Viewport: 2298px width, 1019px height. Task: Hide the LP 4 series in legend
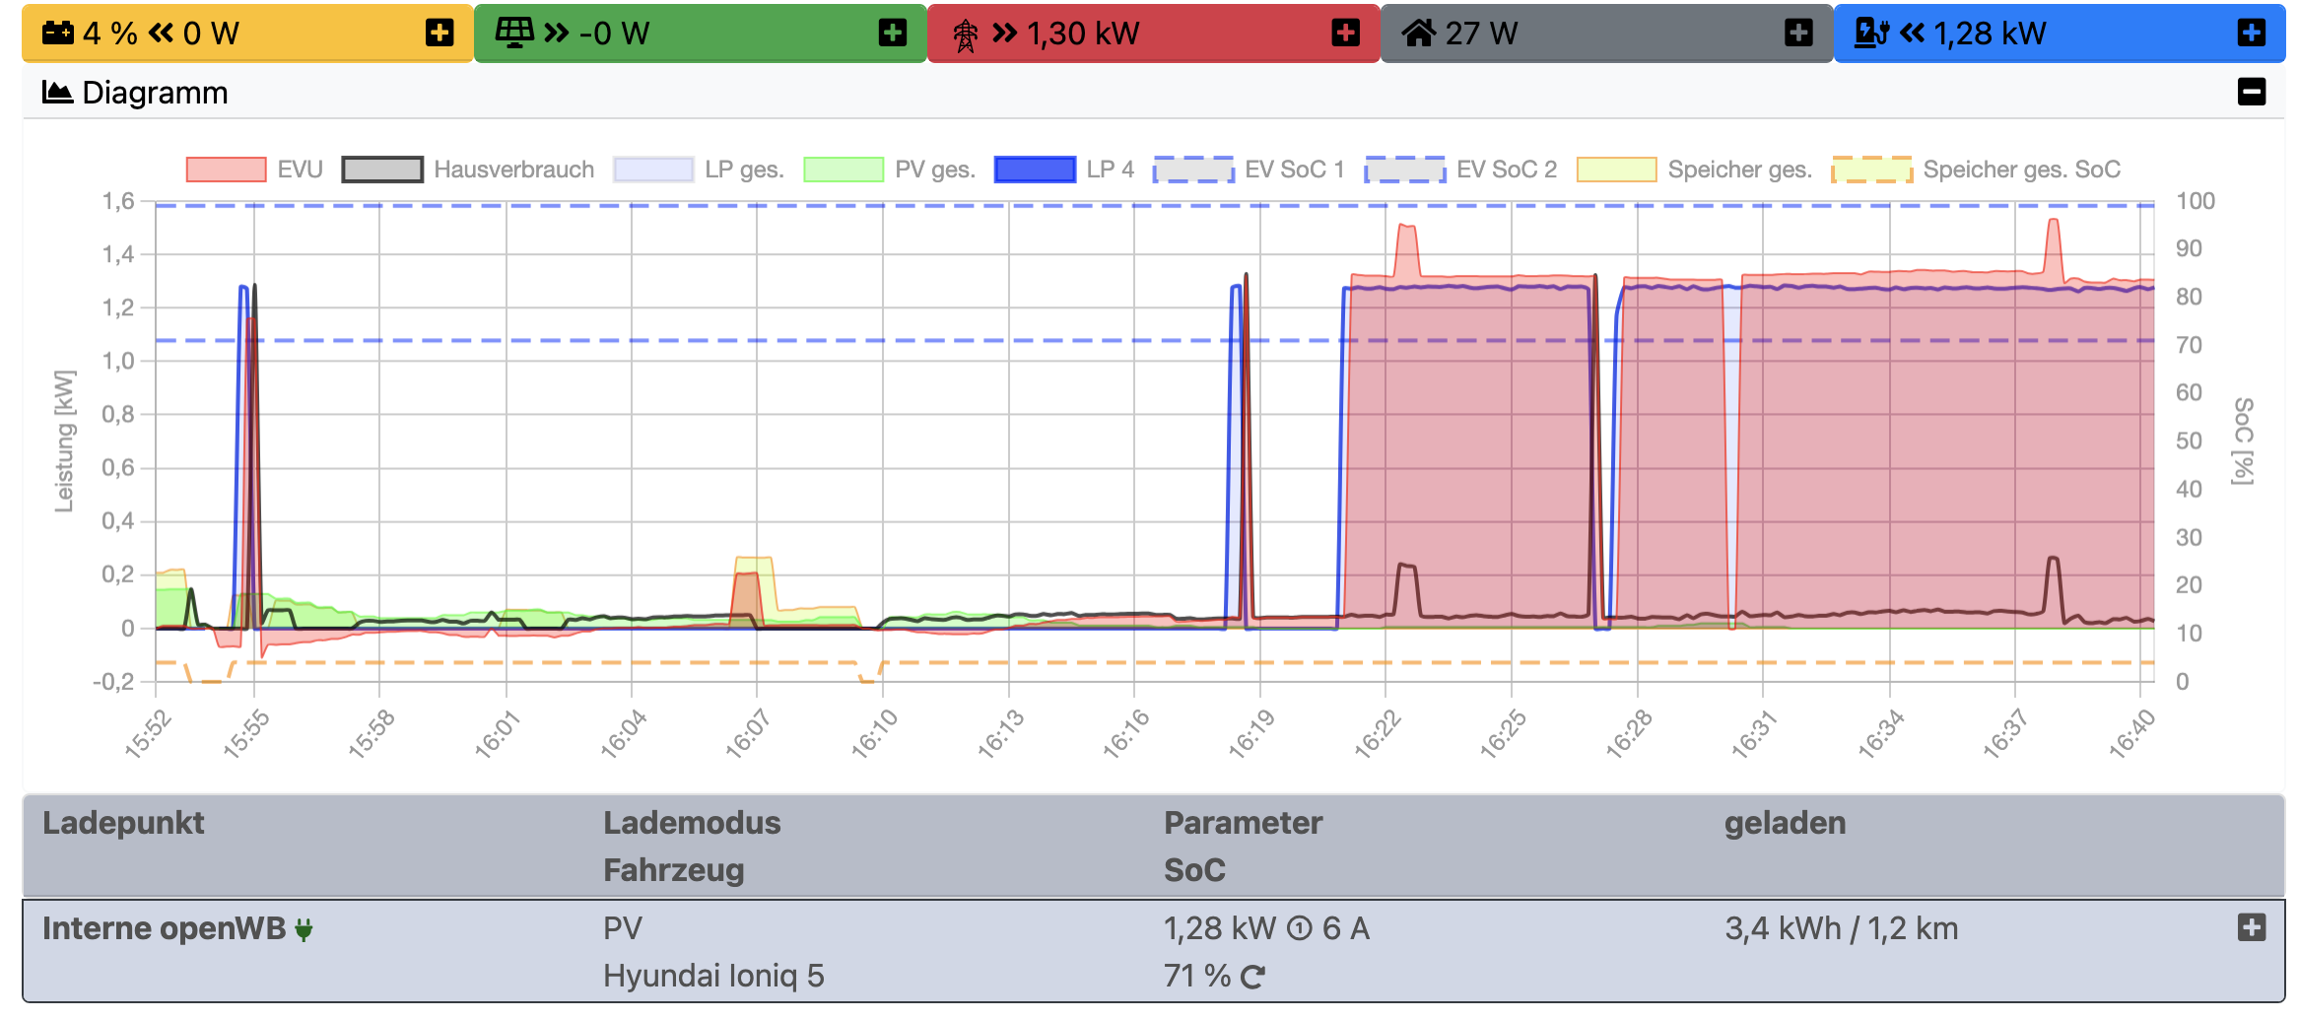pos(1064,170)
